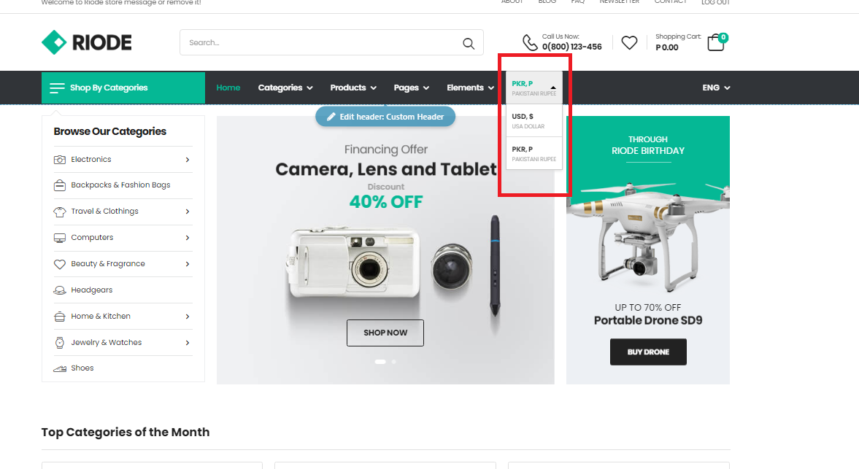Open the shopping cart bag icon
The width and height of the screenshot is (859, 469).
tap(715, 43)
